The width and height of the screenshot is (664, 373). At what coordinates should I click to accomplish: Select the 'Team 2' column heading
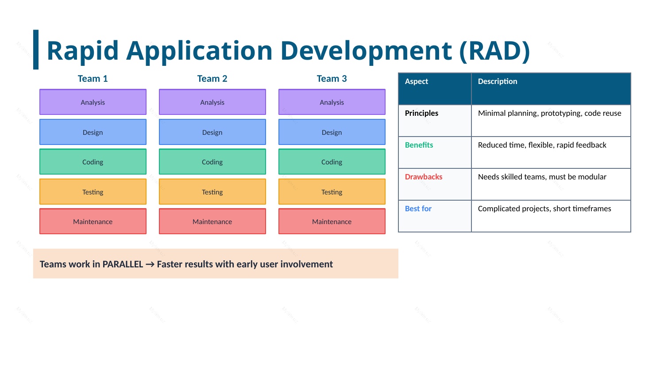tap(212, 79)
